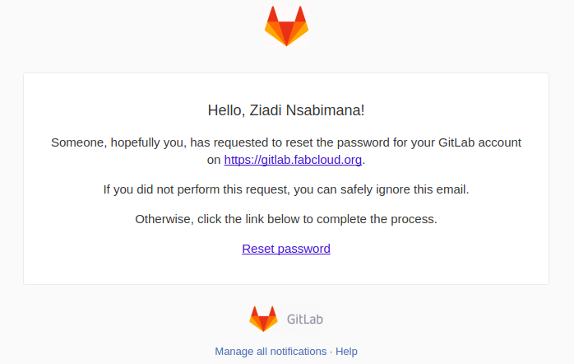Click the word 'notifications' in footer link
This screenshot has width=574, height=364.
296,352
